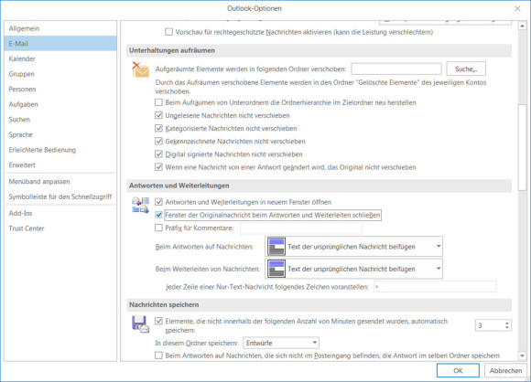Click the forward style preview thumbnail icon

276,269
